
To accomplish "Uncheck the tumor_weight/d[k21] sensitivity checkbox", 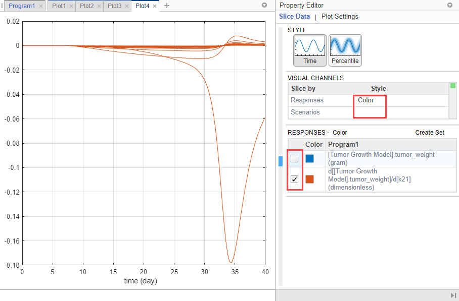I will 295,179.
